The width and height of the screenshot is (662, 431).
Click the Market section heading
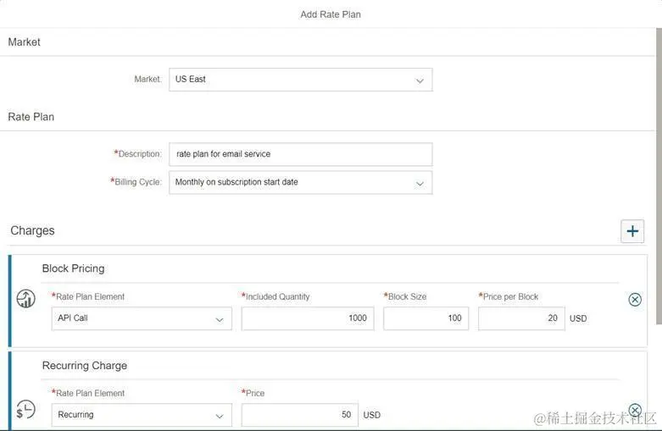[x=24, y=42]
